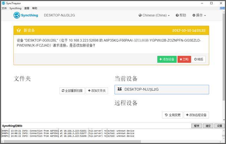Viewport: 226px width, 144px height.
Task: Click the question mark icon beside 帮助
Action: coord(177,15)
